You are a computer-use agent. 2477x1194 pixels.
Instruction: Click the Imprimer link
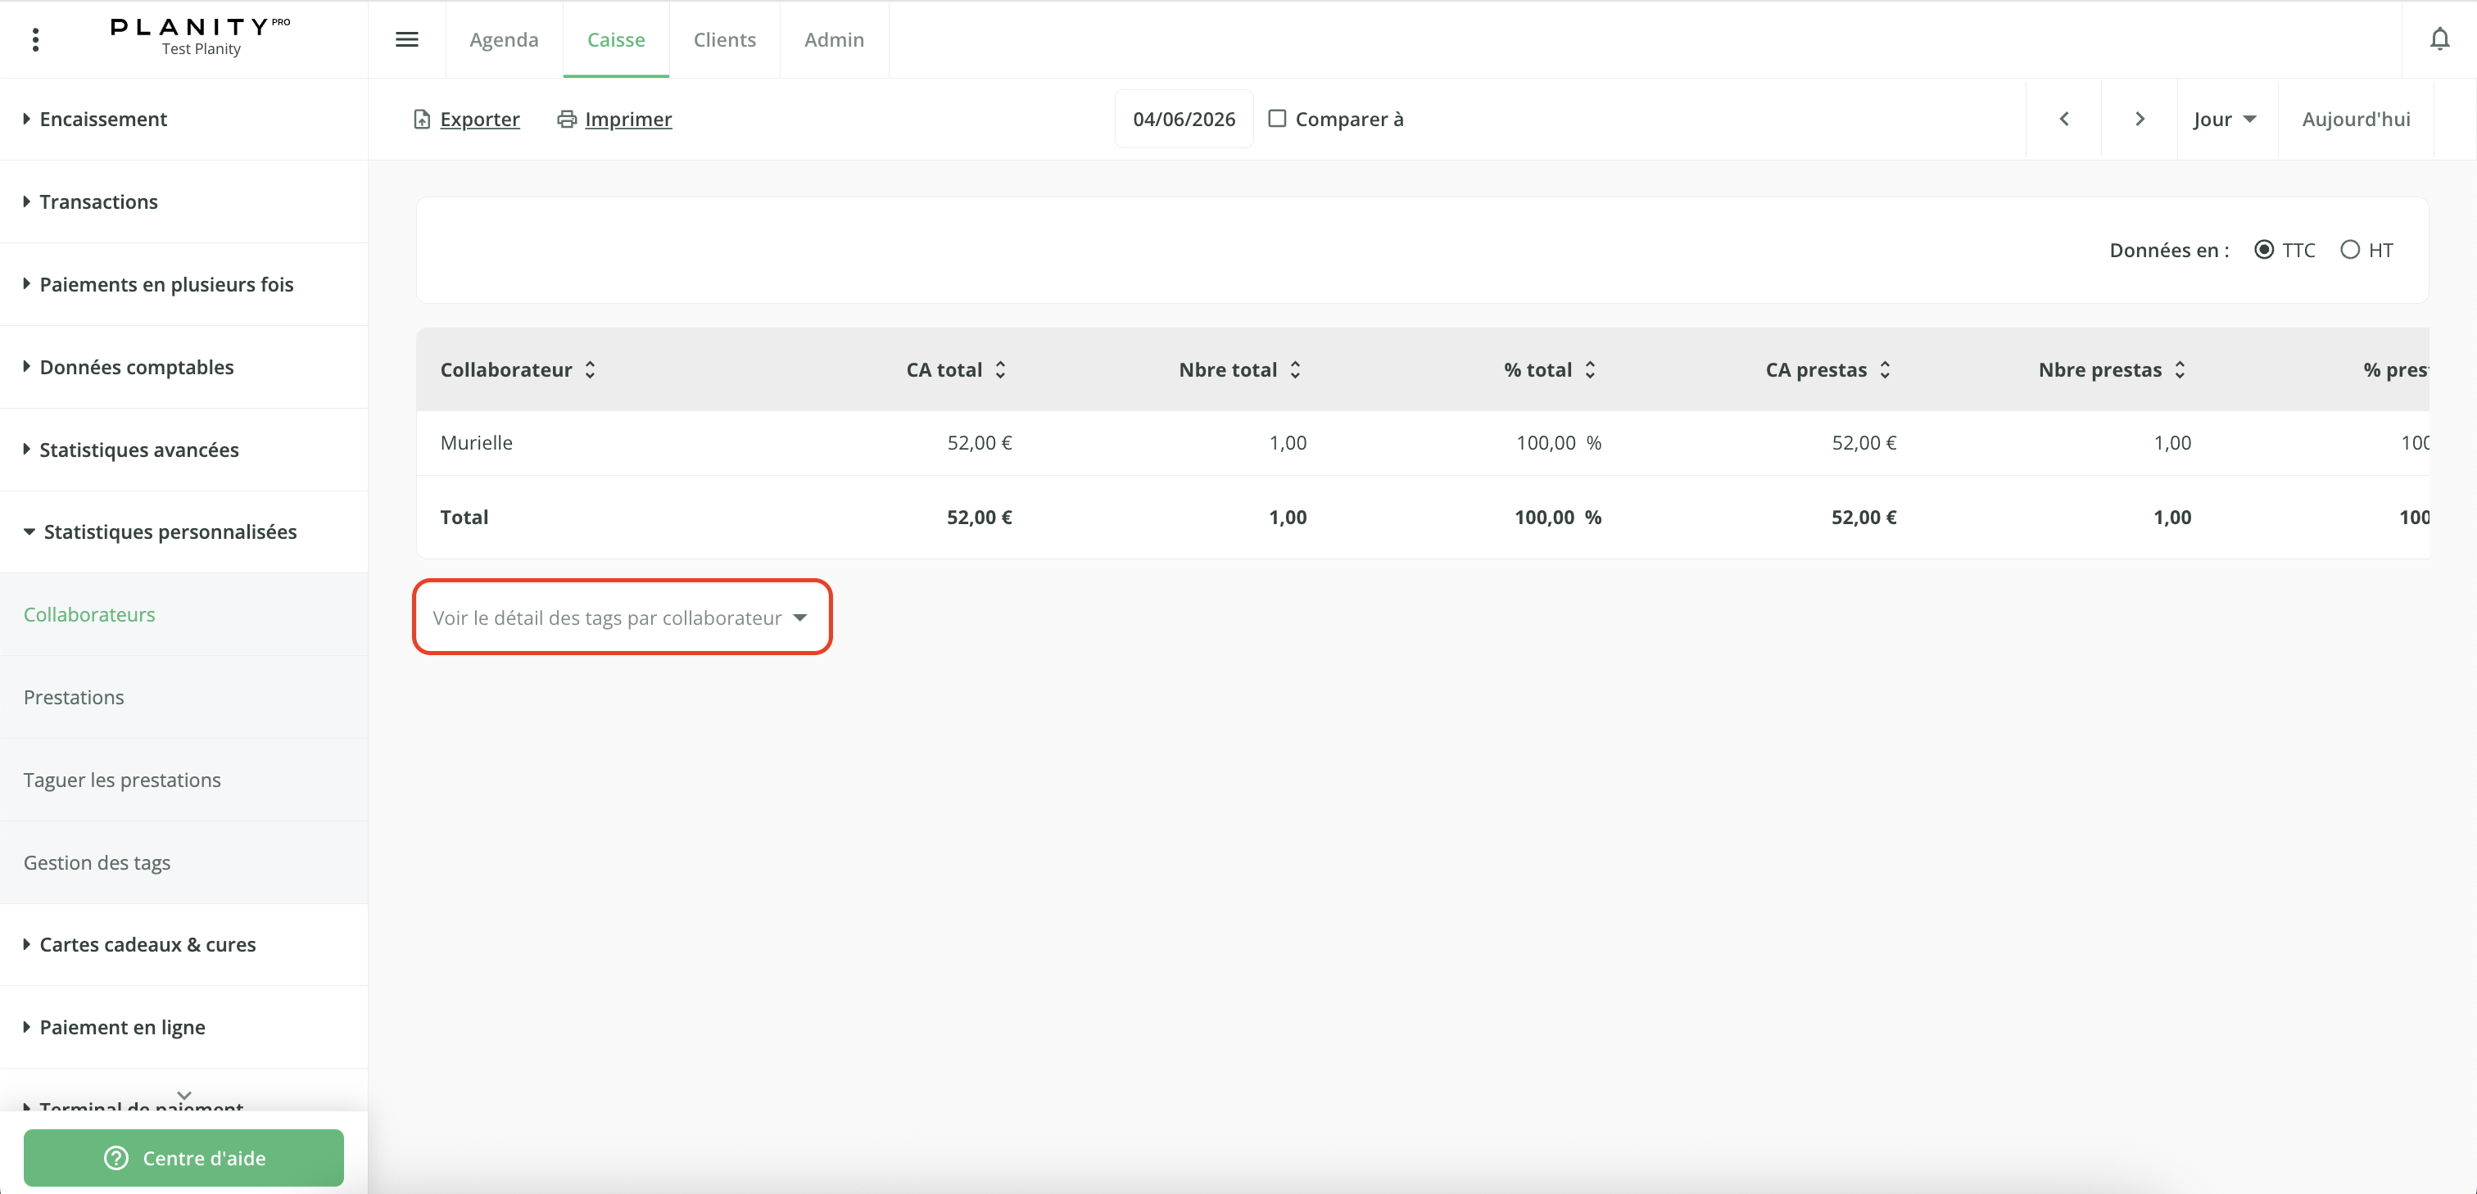point(614,120)
